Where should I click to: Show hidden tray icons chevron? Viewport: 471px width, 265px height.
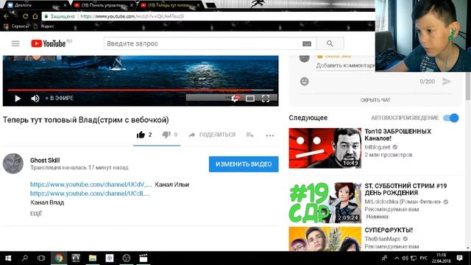[x=397, y=258]
